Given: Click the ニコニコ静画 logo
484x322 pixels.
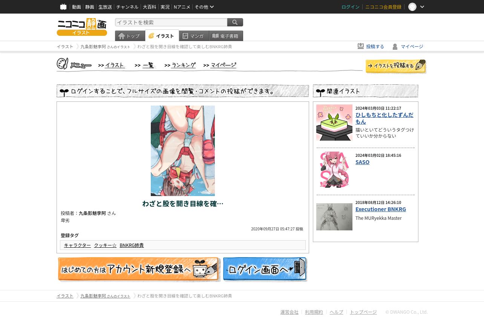Looking at the screenshot, I should (82, 27).
